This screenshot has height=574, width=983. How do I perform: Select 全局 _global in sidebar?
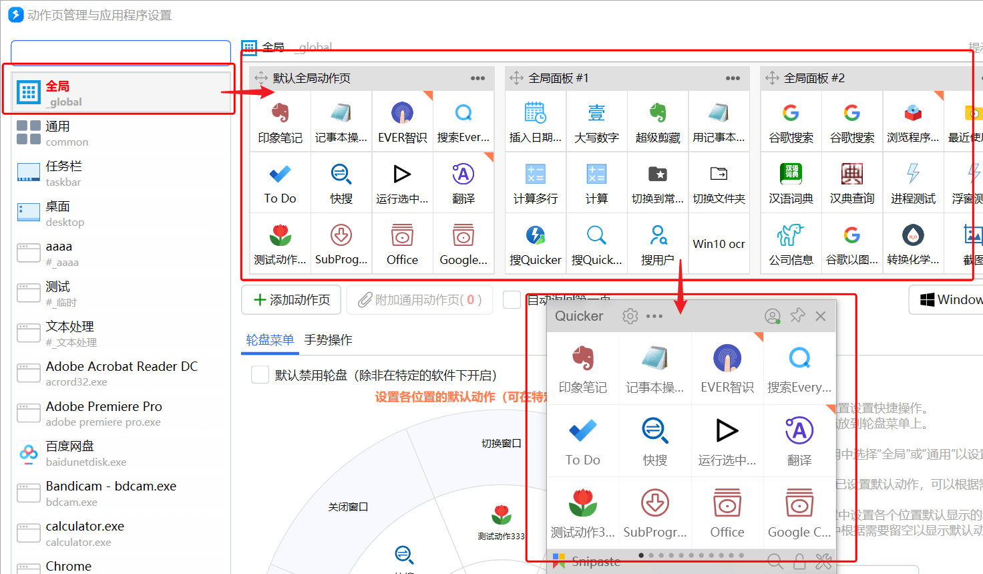click(122, 93)
